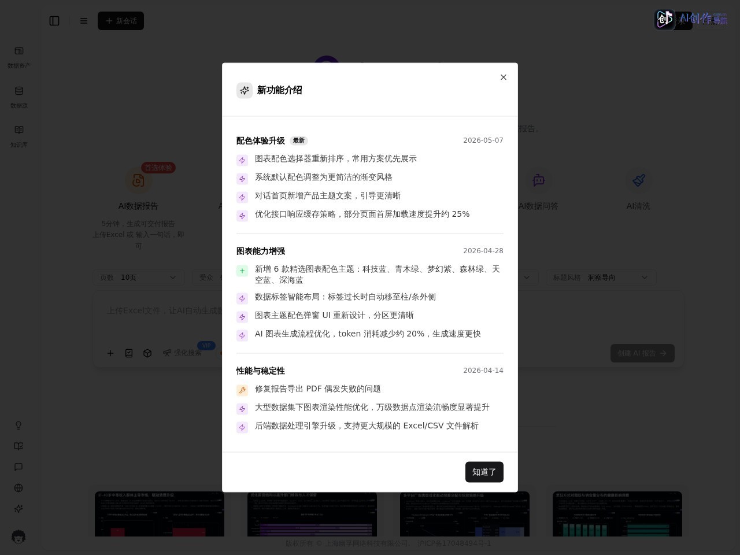The width and height of the screenshot is (740, 555).
Task: Open the fourth report thumbnail with green bars
Action: [x=617, y=514]
